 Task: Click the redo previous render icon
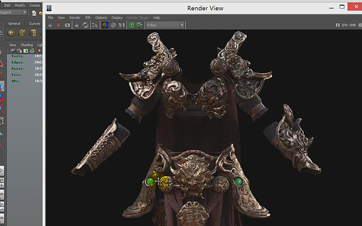pos(50,25)
